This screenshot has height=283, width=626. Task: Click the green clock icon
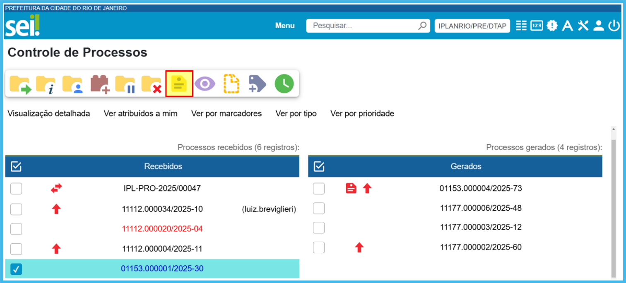(284, 84)
